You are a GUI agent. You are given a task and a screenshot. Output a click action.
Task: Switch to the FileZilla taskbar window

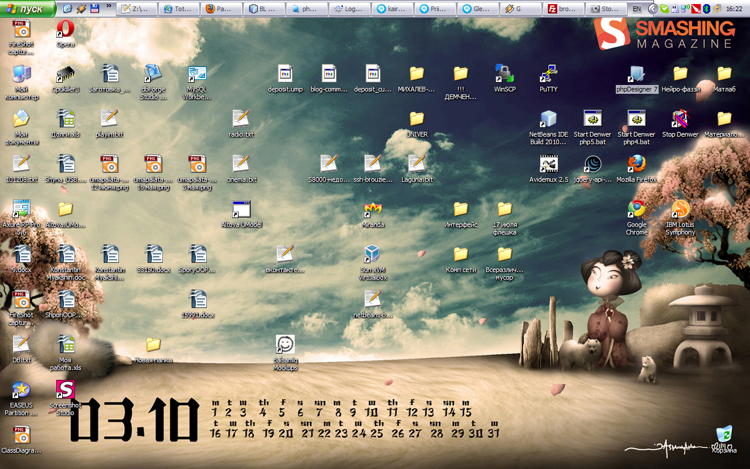click(x=564, y=9)
